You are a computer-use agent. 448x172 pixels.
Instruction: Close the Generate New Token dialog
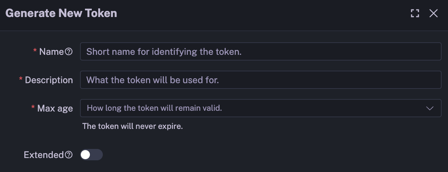[434, 14]
